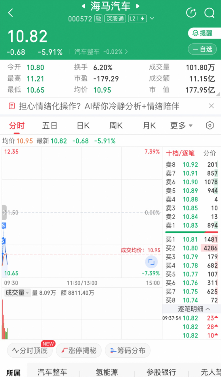Screen dimensions: 221x377
Task: Switch to previous stock with left triangle
Action: (83, 6)
